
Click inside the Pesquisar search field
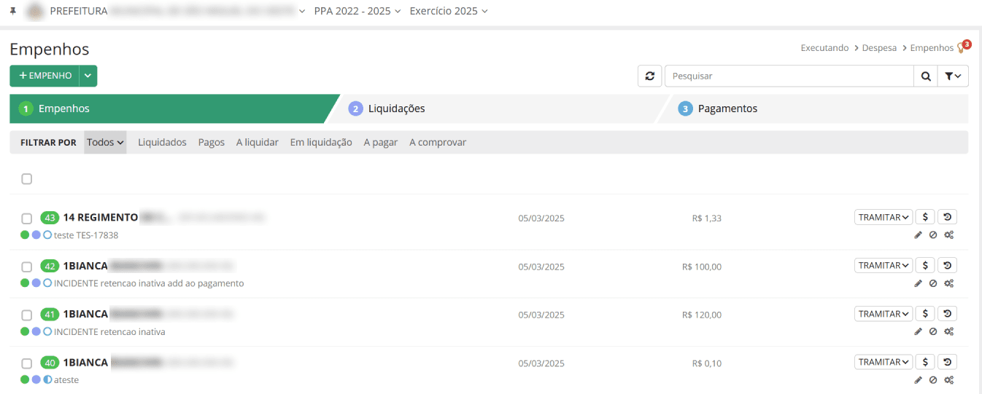788,76
